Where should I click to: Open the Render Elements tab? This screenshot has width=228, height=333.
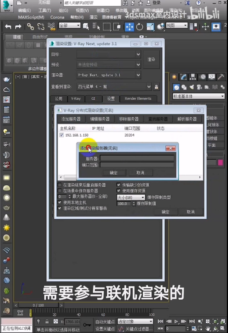pos(138,99)
